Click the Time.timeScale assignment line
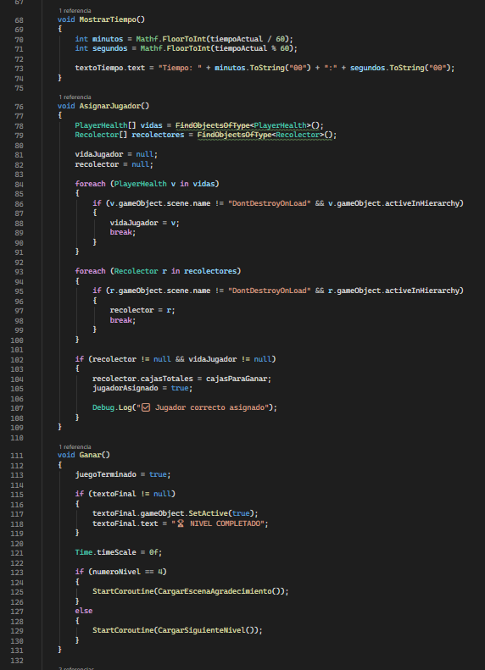Image resolution: width=485 pixels, height=670 pixels. 119,552
